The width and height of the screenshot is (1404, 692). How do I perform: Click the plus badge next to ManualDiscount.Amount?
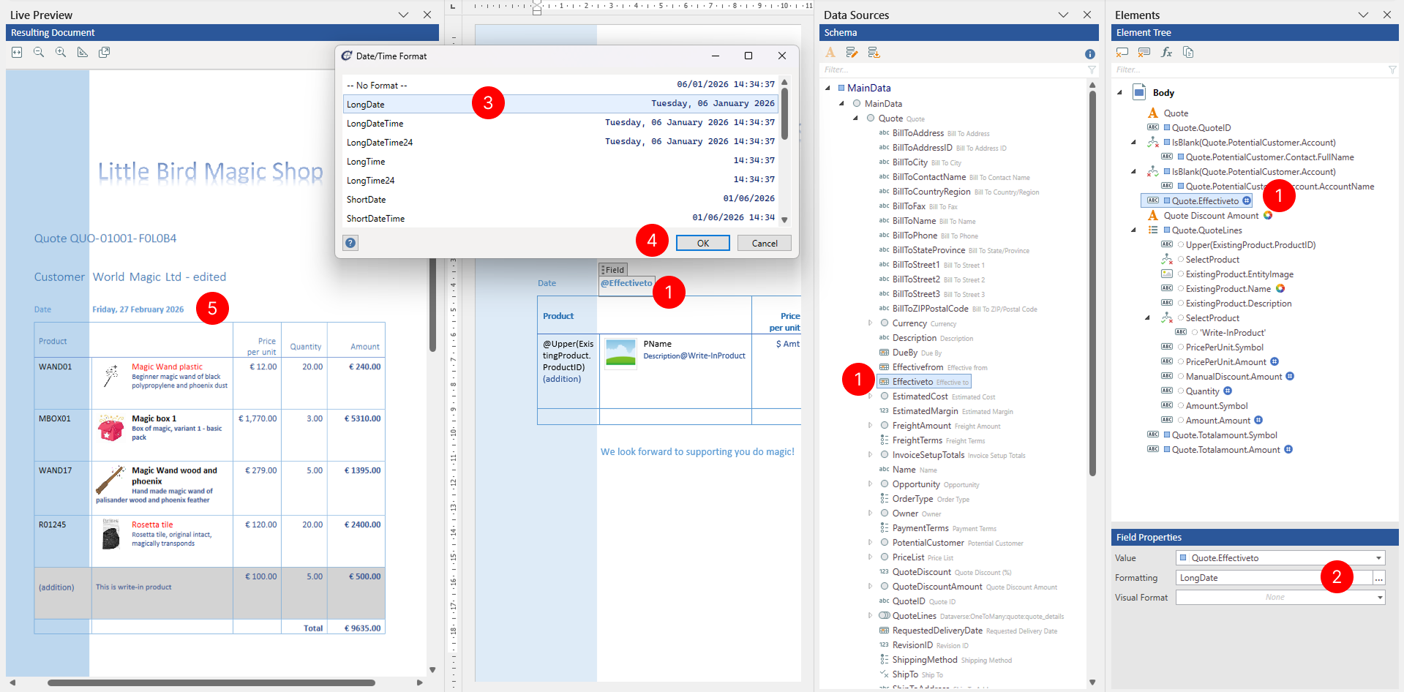[1290, 376]
